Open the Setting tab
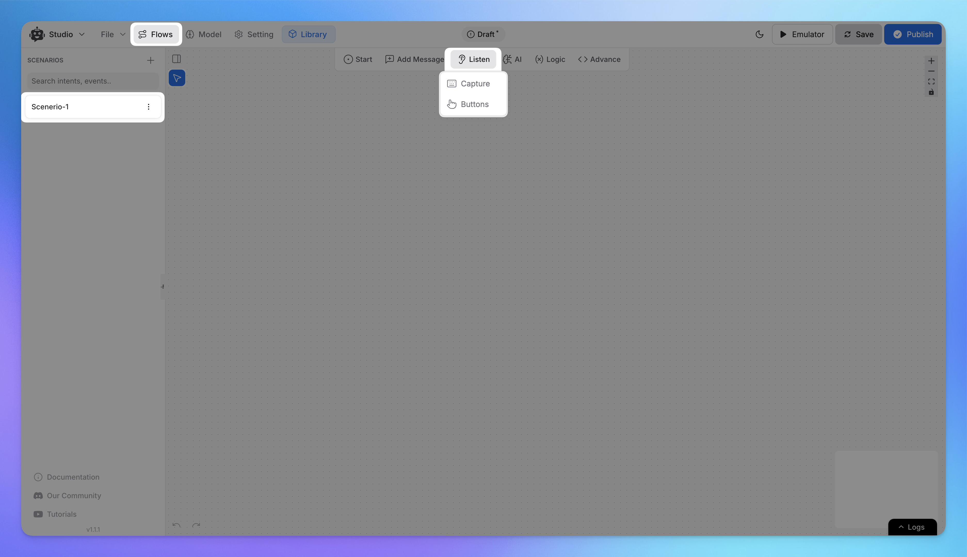This screenshot has width=967, height=557. pos(254,35)
